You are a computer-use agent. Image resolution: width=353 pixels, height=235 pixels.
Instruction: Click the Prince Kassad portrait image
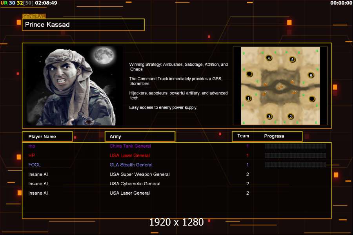point(75,86)
